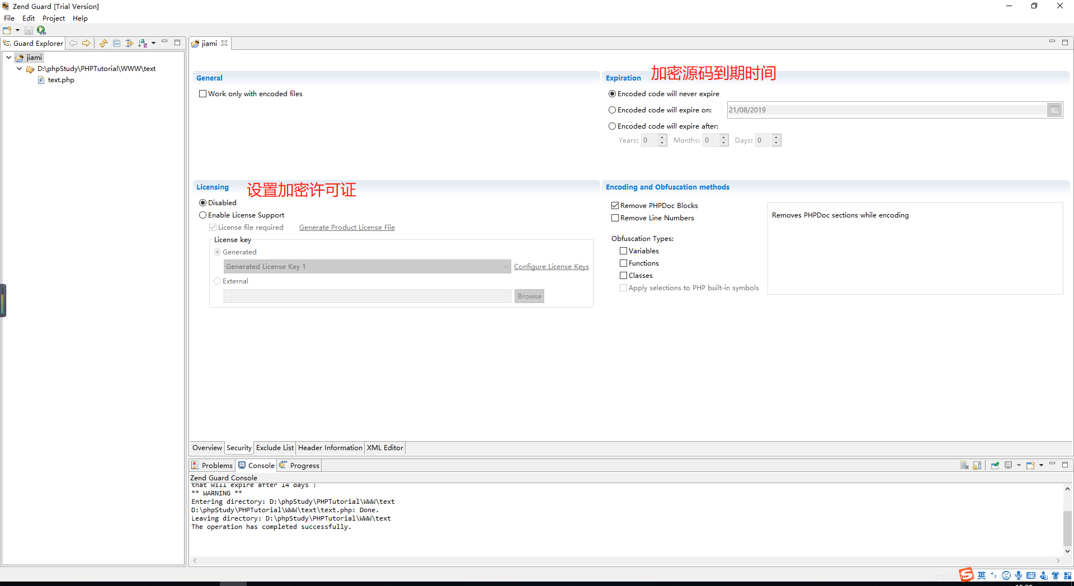Image resolution: width=1074 pixels, height=586 pixels.
Task: Open the Edit menu
Action: click(x=29, y=18)
